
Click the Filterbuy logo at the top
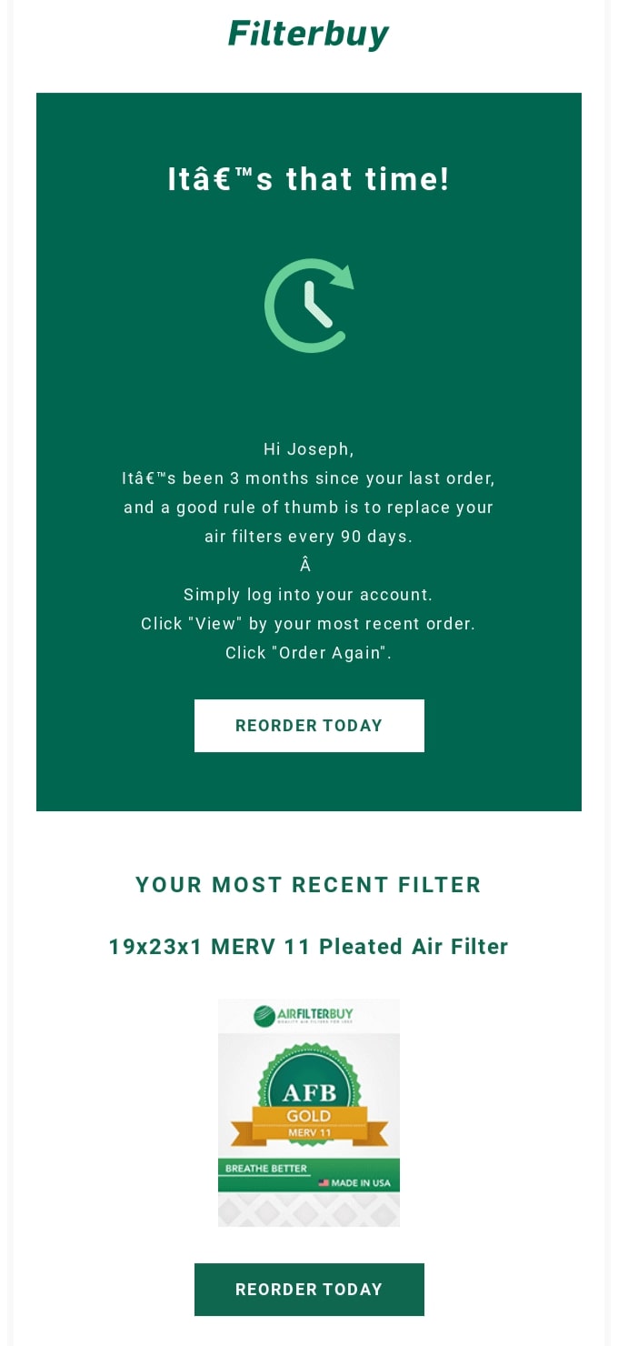pos(308,33)
